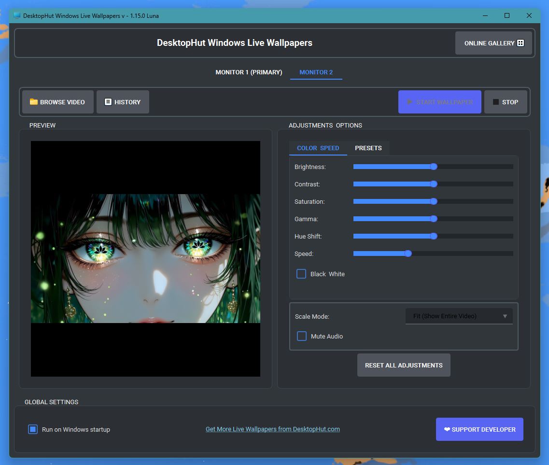549x465 pixels.
Task: Check the Mute Audio option
Action: click(302, 336)
